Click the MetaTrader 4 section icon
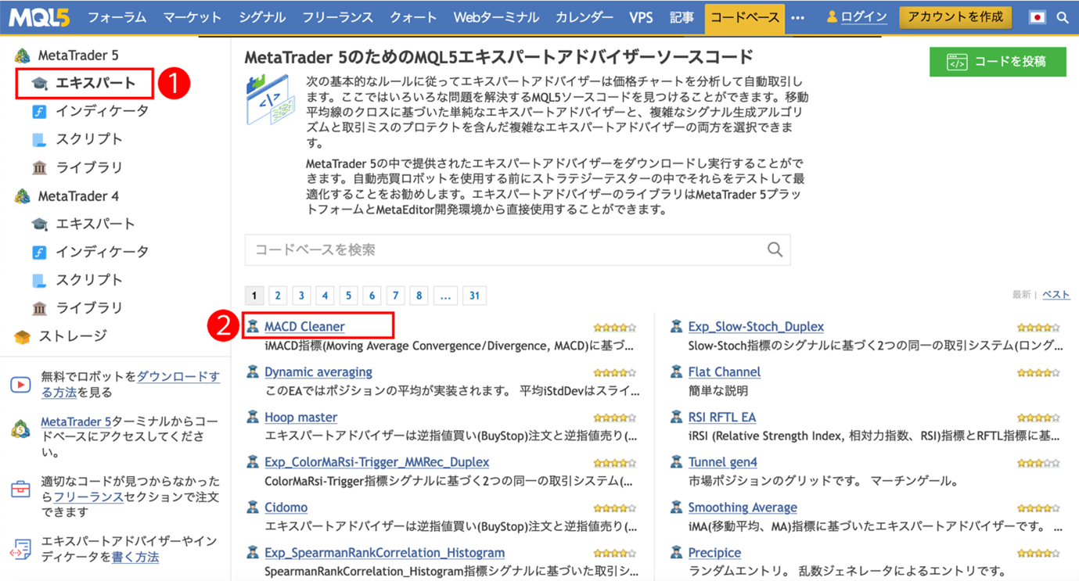Image resolution: width=1079 pixels, height=581 pixels. [x=22, y=196]
